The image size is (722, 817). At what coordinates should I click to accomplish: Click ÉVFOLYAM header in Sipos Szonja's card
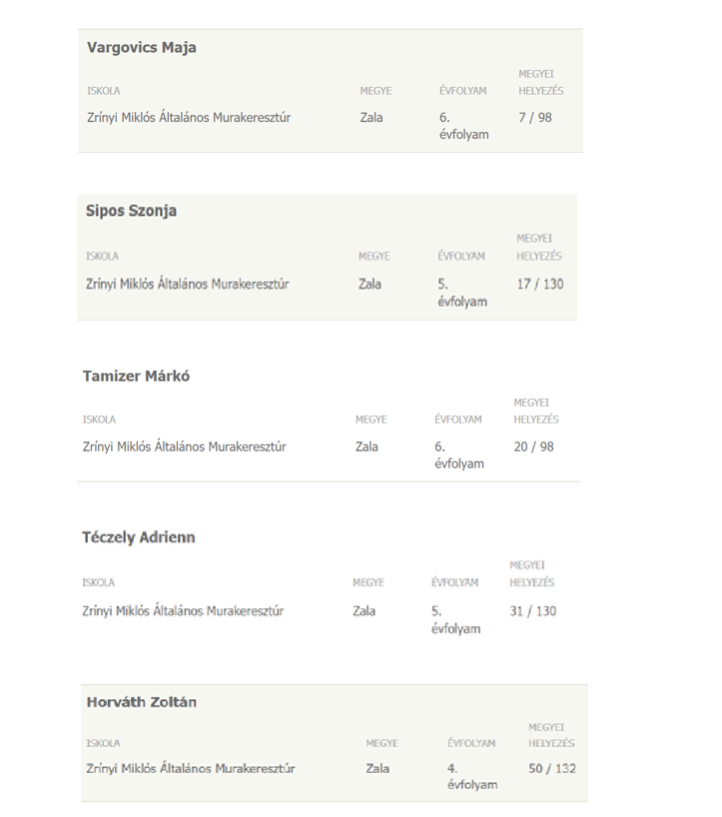click(461, 256)
